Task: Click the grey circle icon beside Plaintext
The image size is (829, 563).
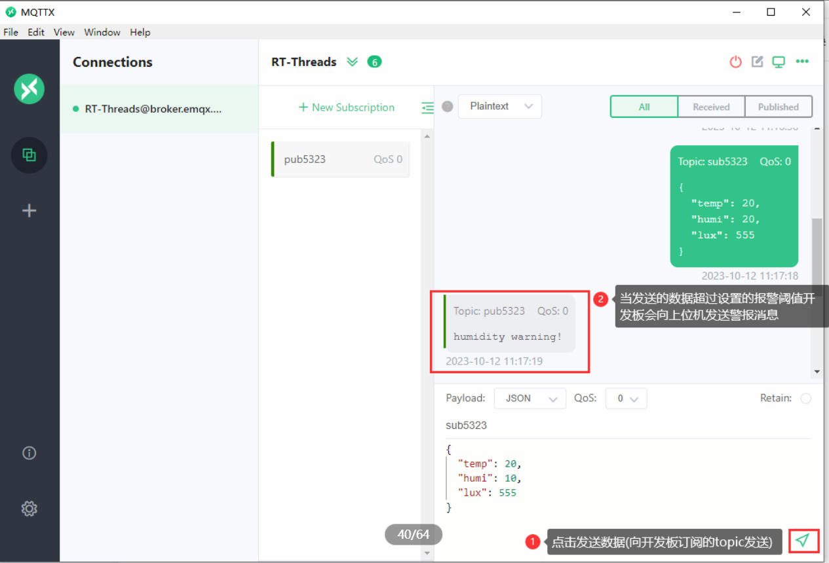Action: (448, 107)
